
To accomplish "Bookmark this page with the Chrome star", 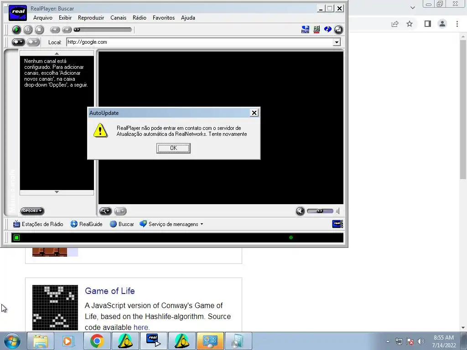I will point(410,24).
